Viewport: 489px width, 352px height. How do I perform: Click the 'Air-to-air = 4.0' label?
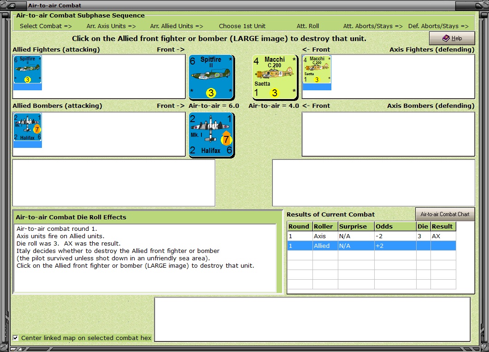coord(274,106)
